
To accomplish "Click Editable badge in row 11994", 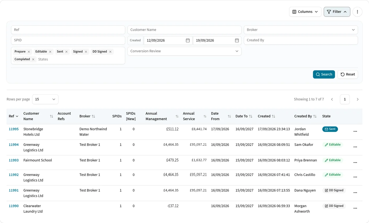I will [333, 145].
